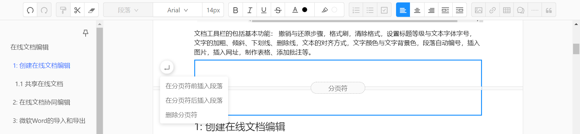Insert a blockquote with the quote icon
The height and width of the screenshot is (134, 580).
[x=549, y=10]
